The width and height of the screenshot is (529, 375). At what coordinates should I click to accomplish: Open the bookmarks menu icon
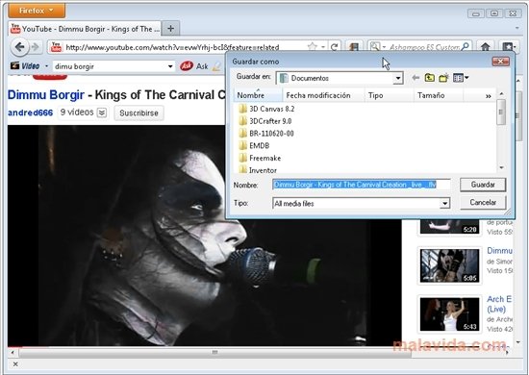pos(509,47)
